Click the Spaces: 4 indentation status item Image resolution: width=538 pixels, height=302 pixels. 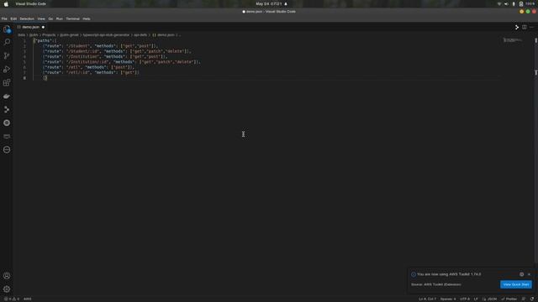[x=448, y=299]
